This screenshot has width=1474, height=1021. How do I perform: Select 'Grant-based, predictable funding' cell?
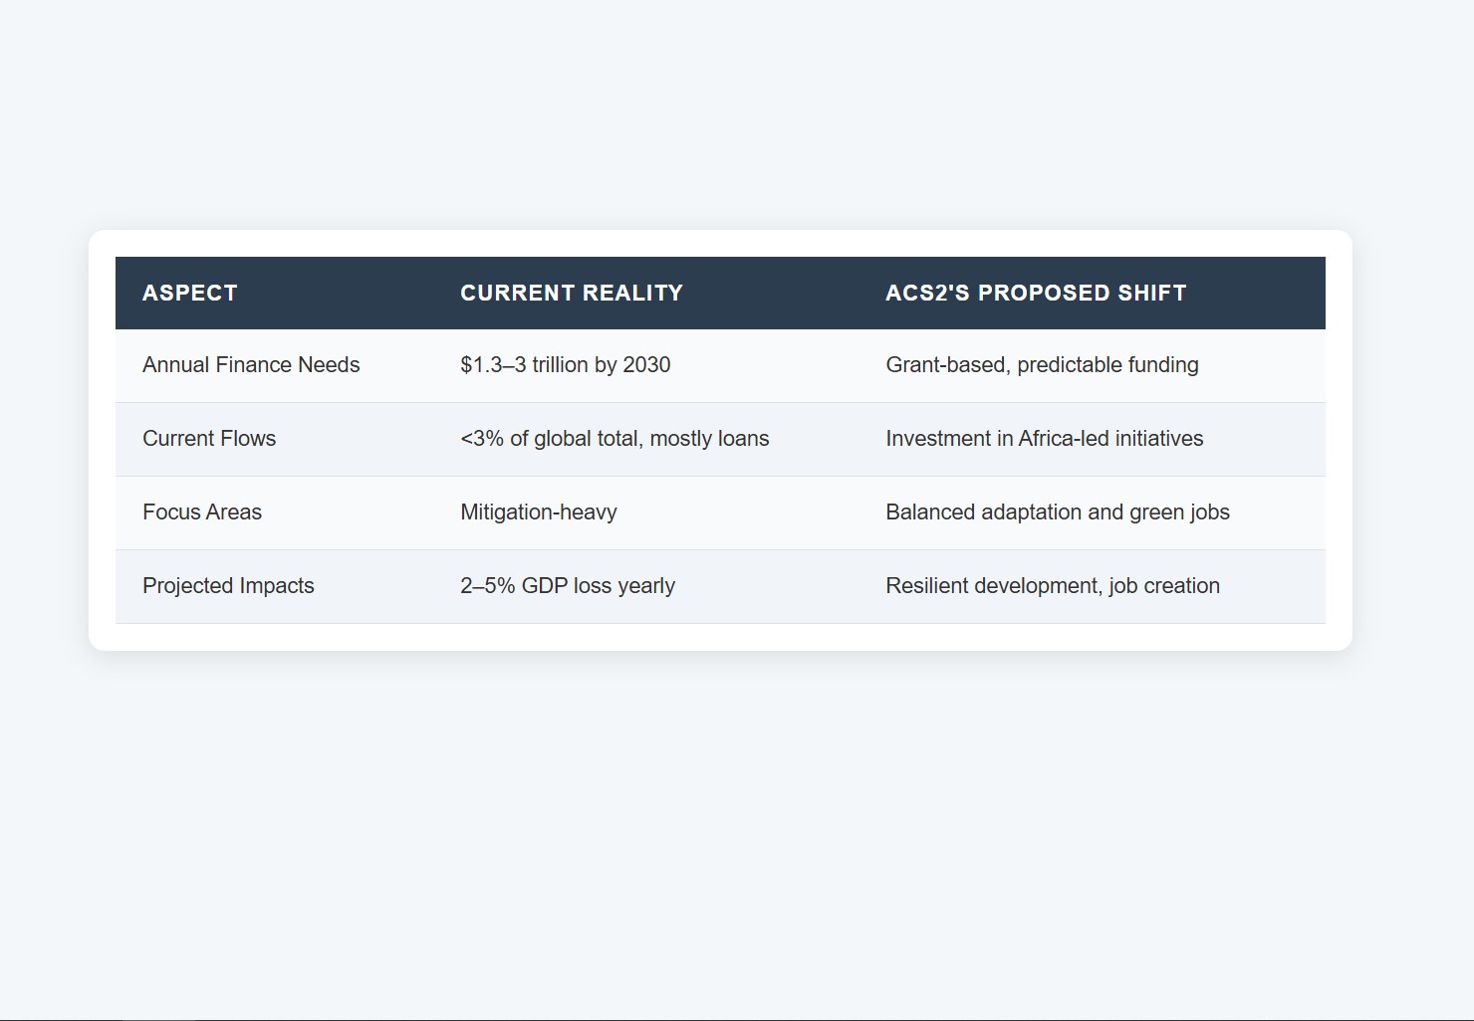tap(1042, 365)
